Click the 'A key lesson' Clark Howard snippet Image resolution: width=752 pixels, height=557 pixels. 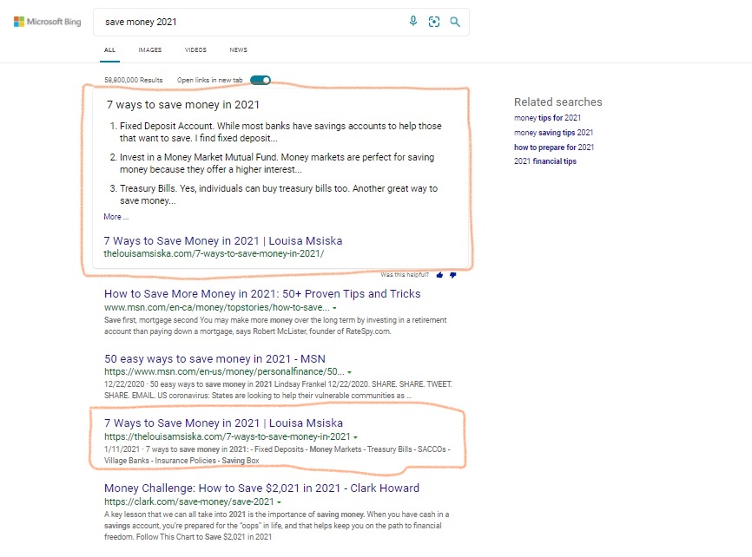pyautogui.click(x=277, y=526)
